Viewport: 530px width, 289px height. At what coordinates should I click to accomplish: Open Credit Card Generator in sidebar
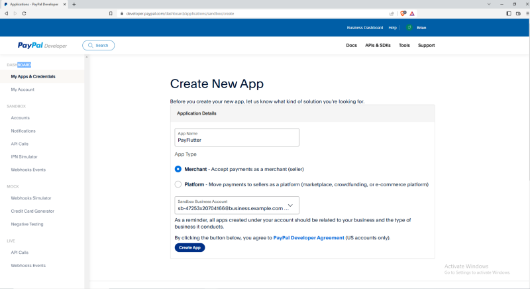coord(32,211)
